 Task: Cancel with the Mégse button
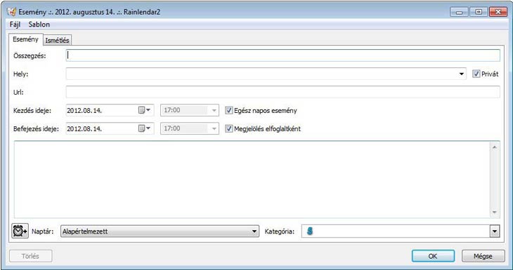point(483,256)
